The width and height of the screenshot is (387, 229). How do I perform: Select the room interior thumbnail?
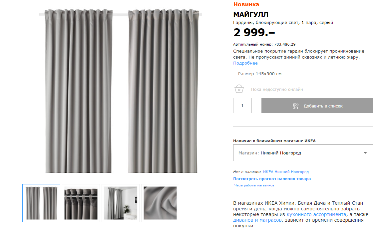(x=121, y=203)
